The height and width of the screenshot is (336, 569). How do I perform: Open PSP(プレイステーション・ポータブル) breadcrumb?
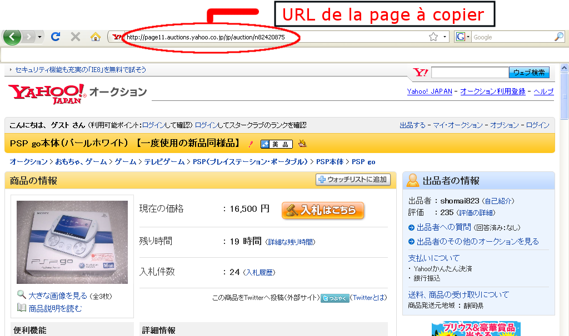coord(251,161)
